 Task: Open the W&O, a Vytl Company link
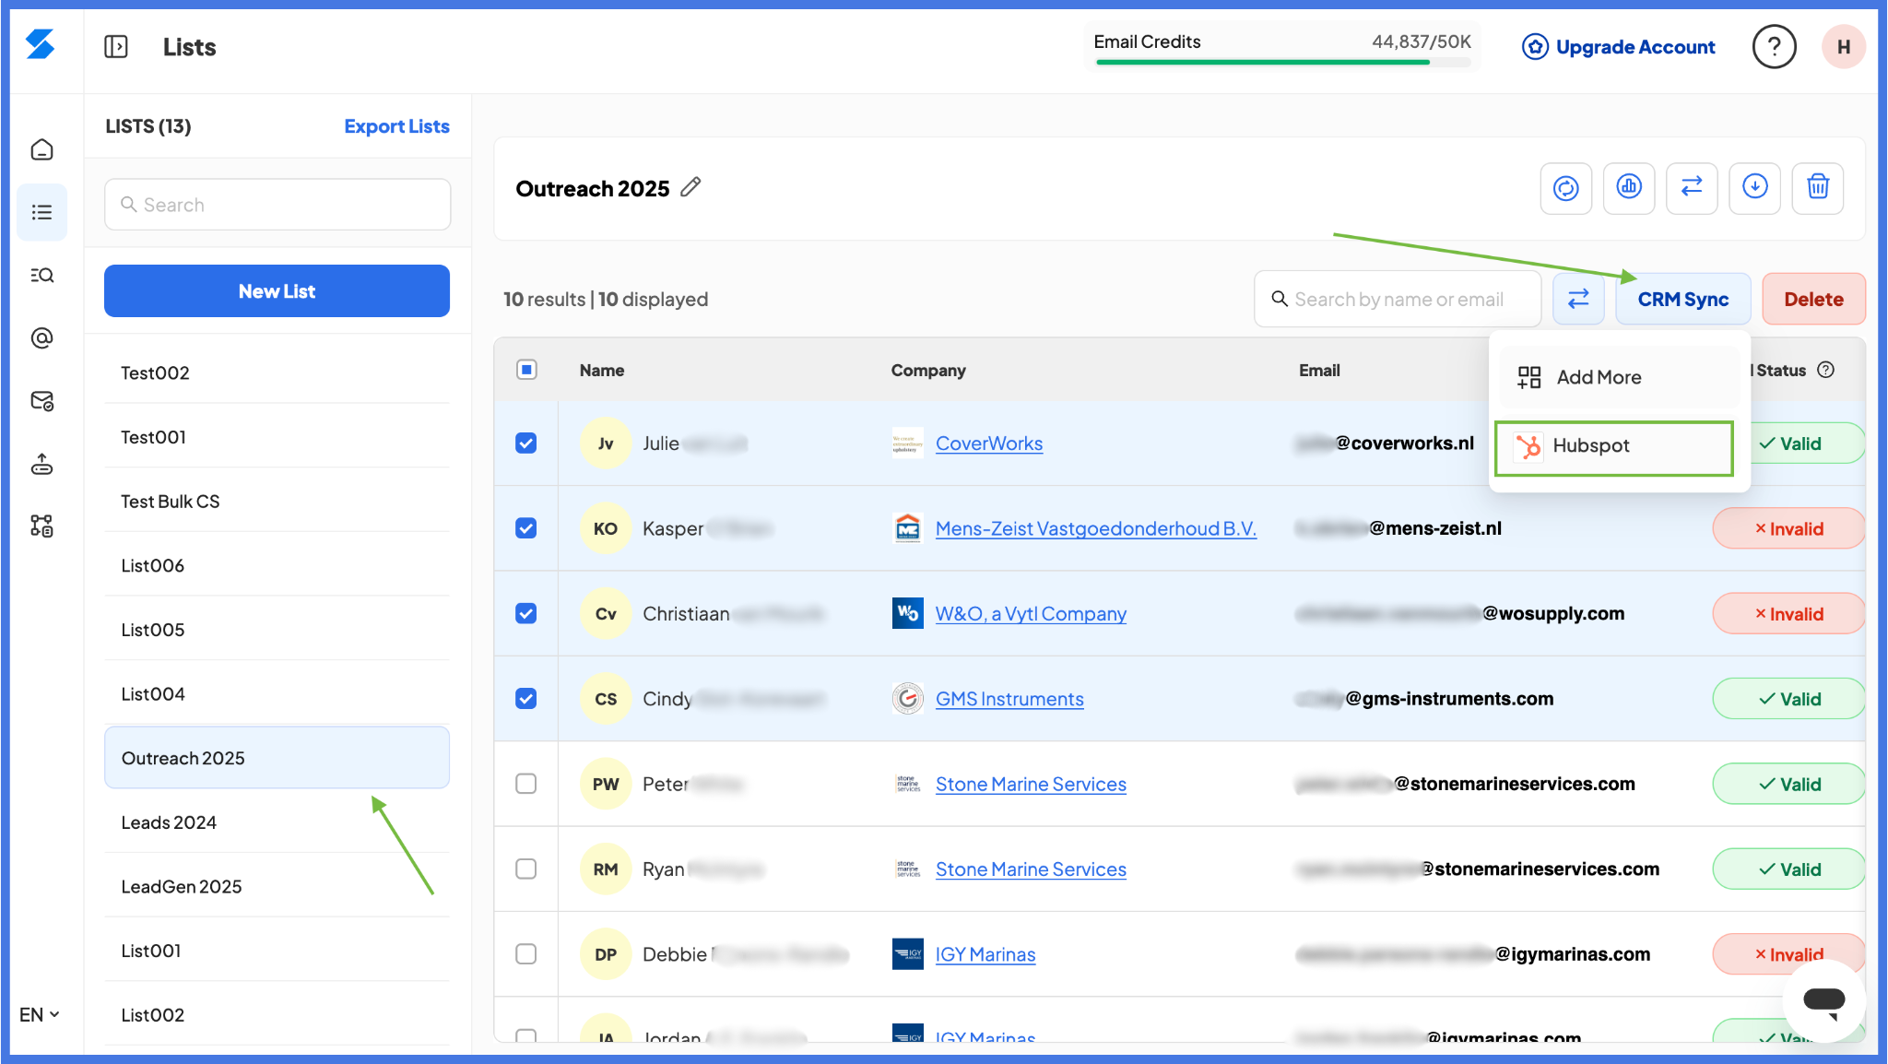click(x=1031, y=614)
